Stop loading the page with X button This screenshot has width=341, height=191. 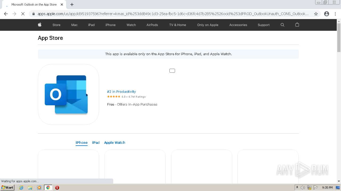(23, 14)
